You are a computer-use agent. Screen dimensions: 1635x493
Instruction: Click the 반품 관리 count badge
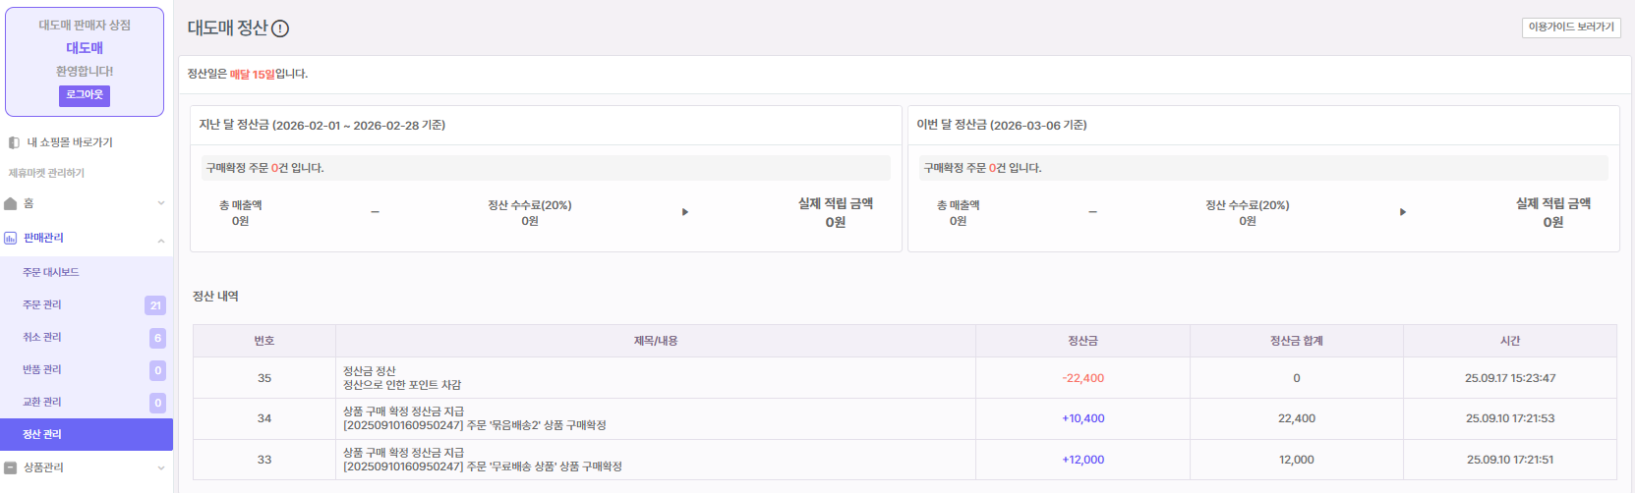coord(157,370)
